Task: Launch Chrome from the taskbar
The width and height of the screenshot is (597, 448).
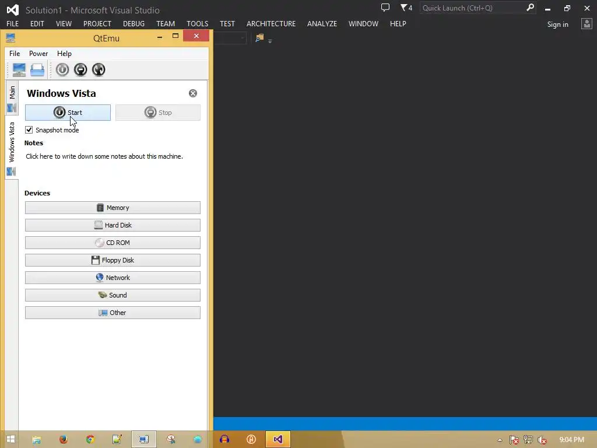Action: [x=90, y=440]
